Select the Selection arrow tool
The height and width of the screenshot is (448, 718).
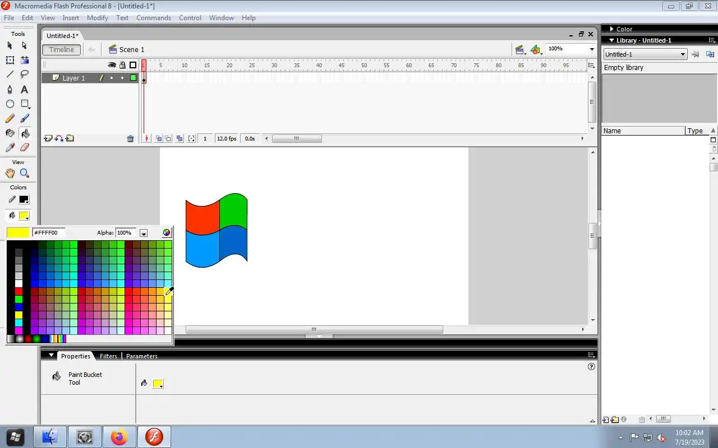(x=10, y=45)
